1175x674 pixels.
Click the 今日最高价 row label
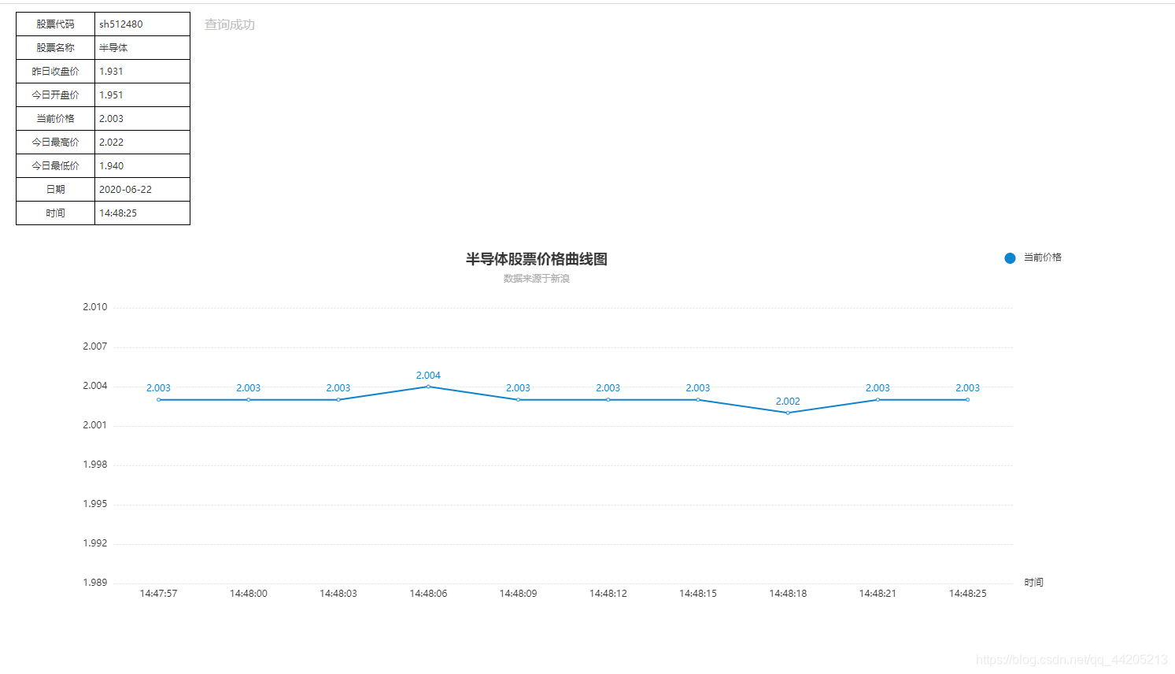[55, 143]
